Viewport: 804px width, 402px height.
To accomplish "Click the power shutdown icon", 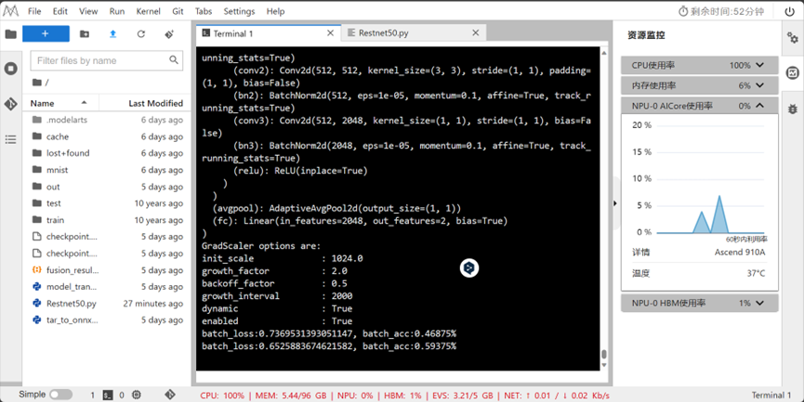I will point(790,11).
